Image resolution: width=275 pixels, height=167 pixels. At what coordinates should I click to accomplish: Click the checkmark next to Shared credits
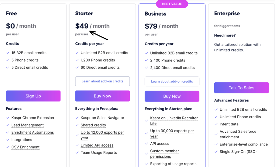pos(78,125)
